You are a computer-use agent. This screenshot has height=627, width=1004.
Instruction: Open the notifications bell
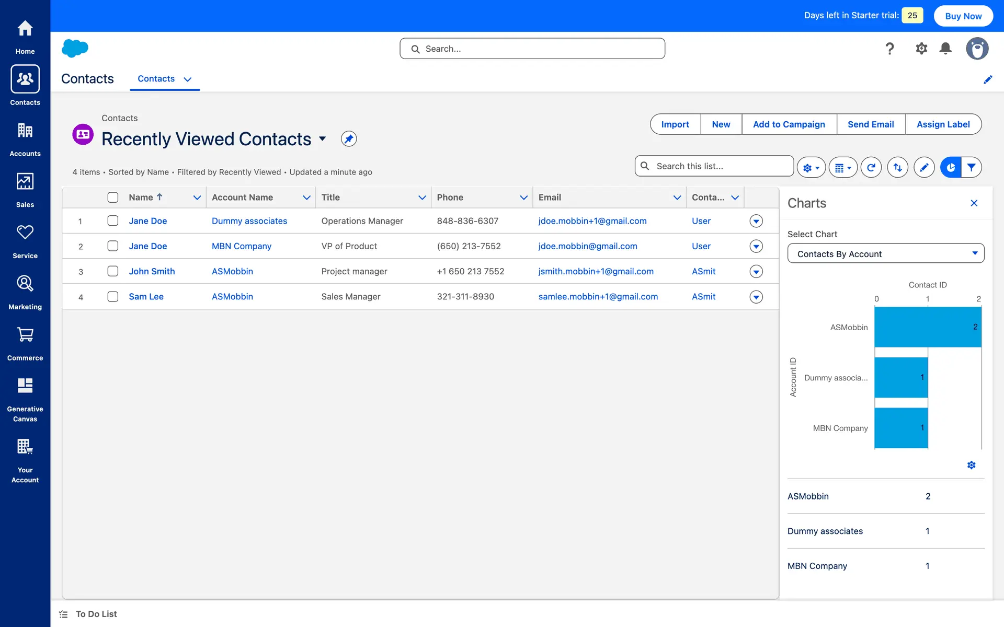945,49
